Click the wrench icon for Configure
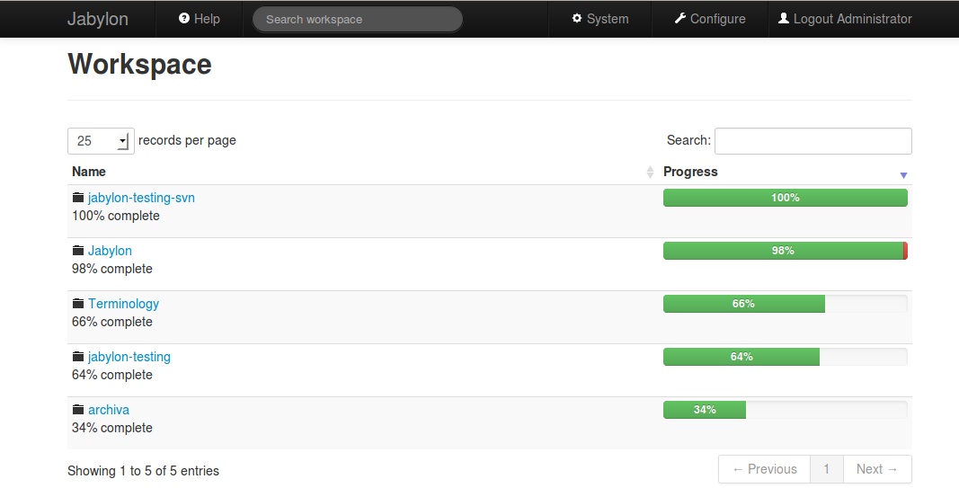The width and height of the screenshot is (959, 488). (680, 18)
